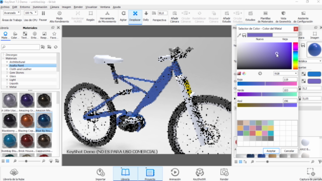Toggle Modo Alto Rendimiento

coord(59,17)
